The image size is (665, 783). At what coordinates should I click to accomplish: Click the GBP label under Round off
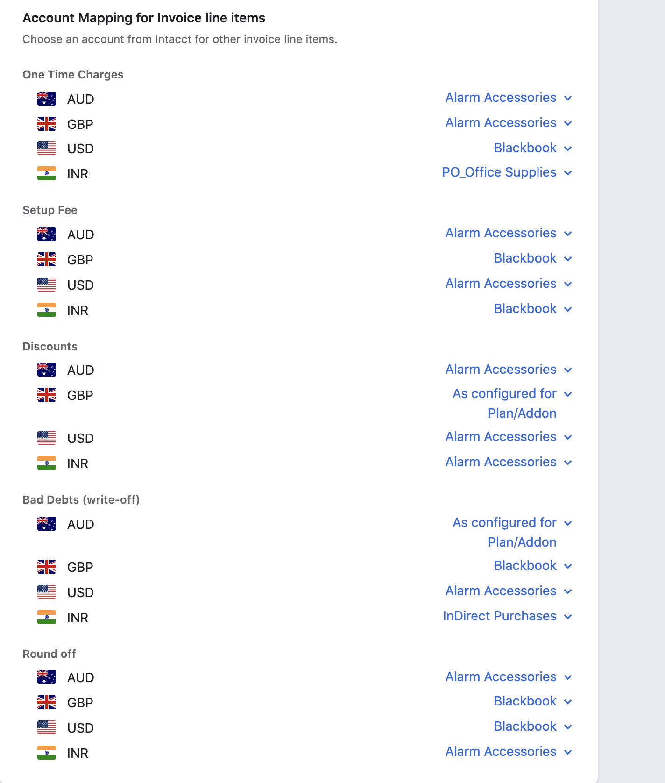coord(80,703)
